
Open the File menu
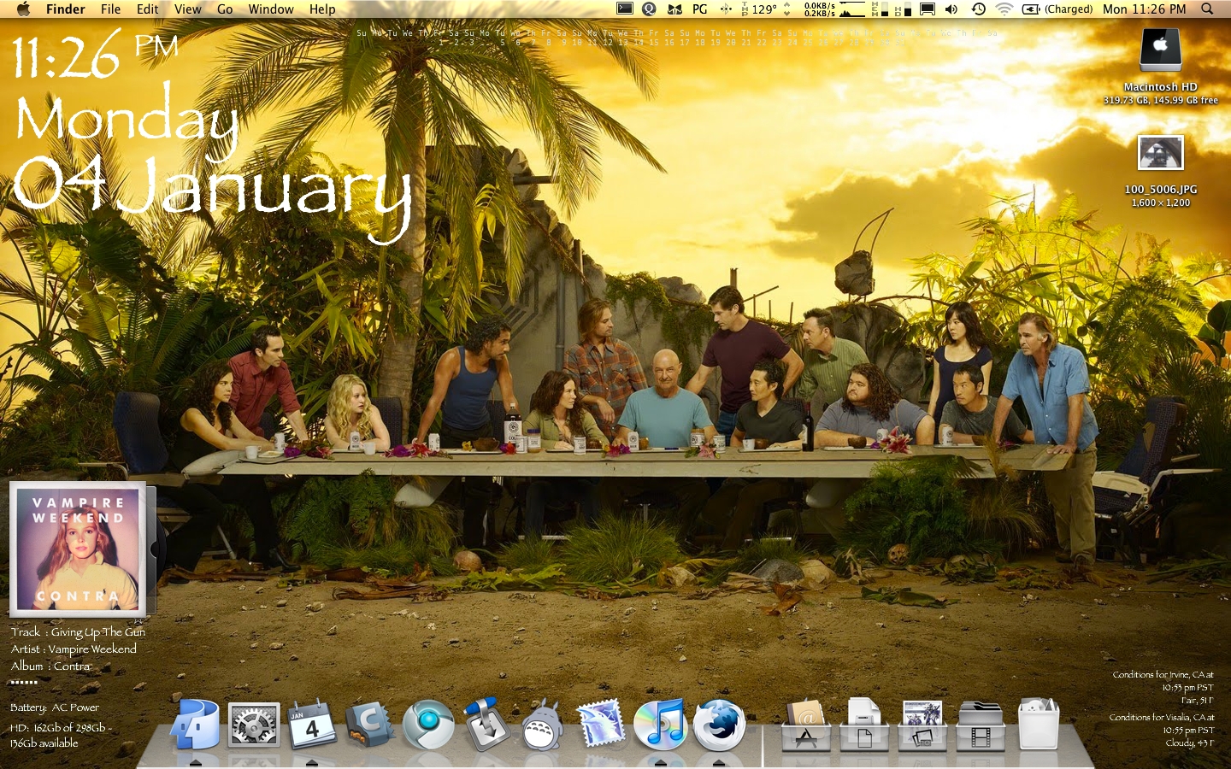[110, 9]
